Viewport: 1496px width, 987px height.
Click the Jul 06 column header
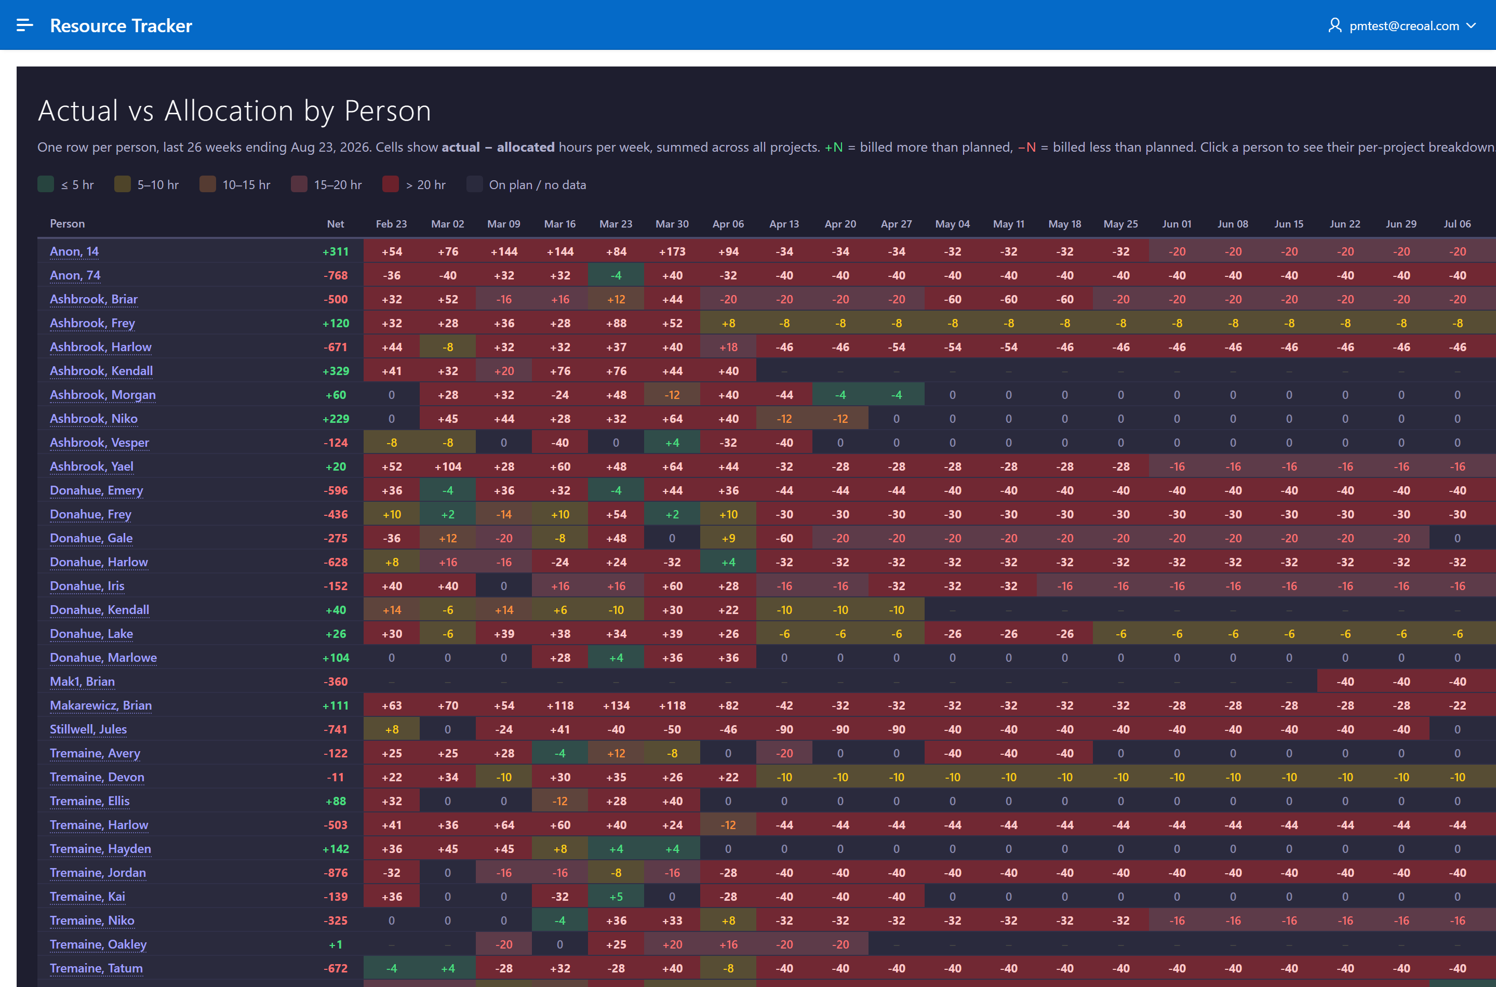pos(1457,224)
